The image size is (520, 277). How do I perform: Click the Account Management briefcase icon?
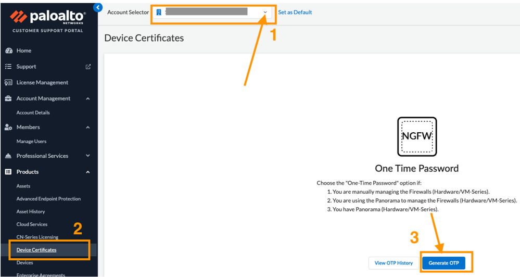coord(8,98)
